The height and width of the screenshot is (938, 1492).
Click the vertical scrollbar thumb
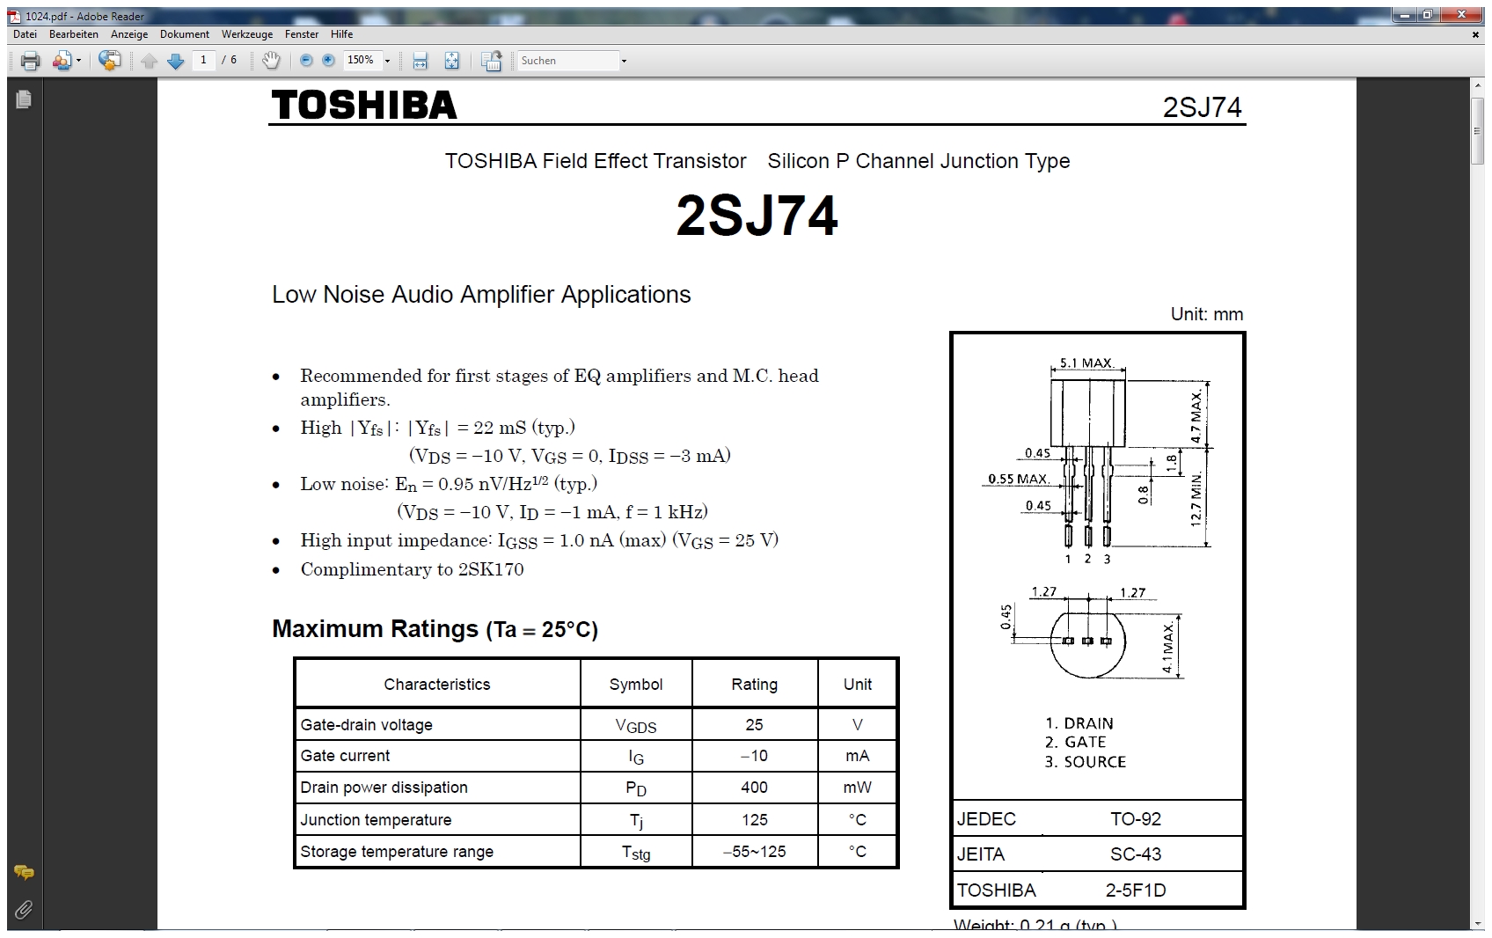point(1477,130)
